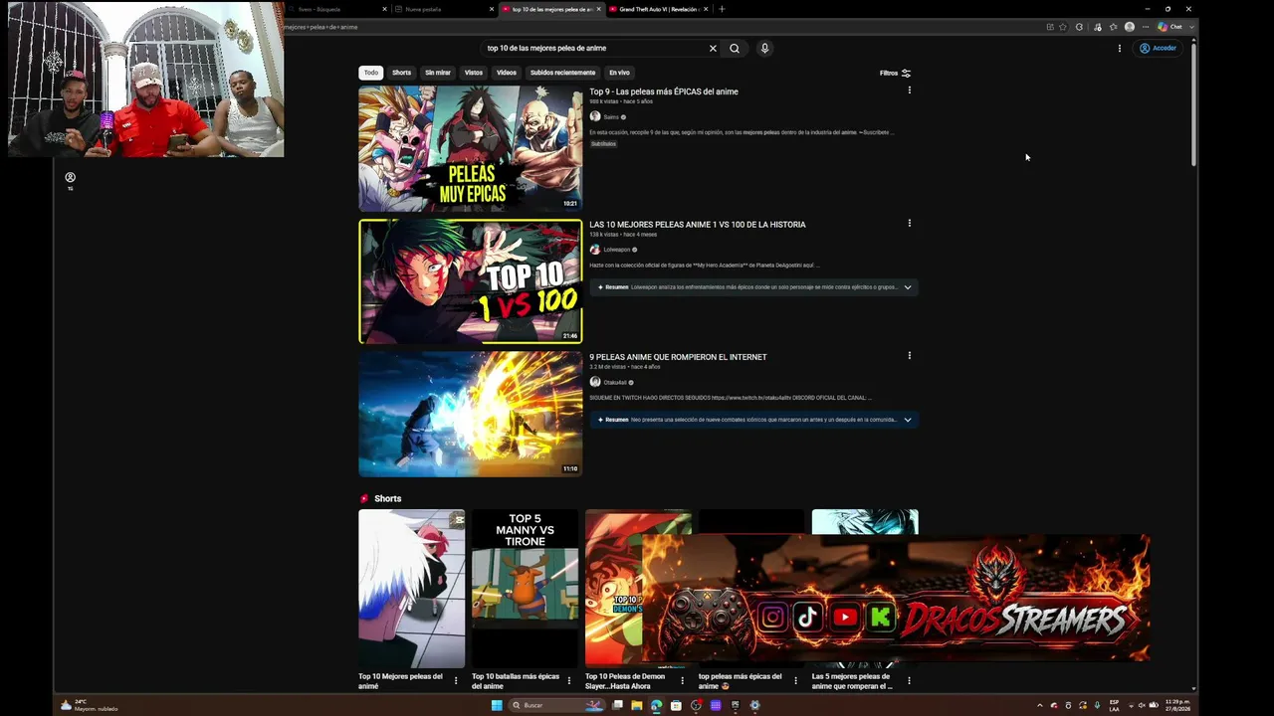The image size is (1274, 716).
Task: Clear the YouTube search box text
Action: [x=713, y=48]
